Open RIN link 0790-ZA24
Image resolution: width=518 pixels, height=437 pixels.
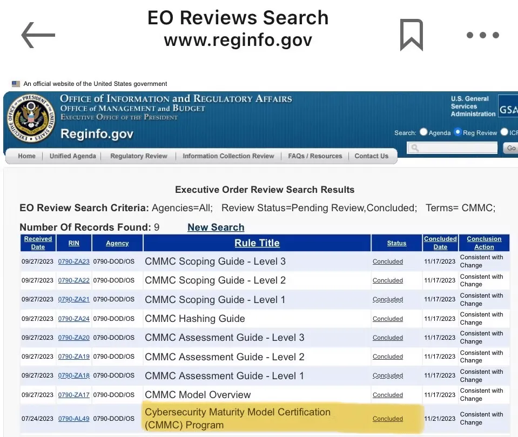point(73,318)
